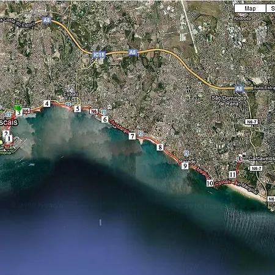
Task: Click the train station icon below Estoril
Action: (x=68, y=105)
